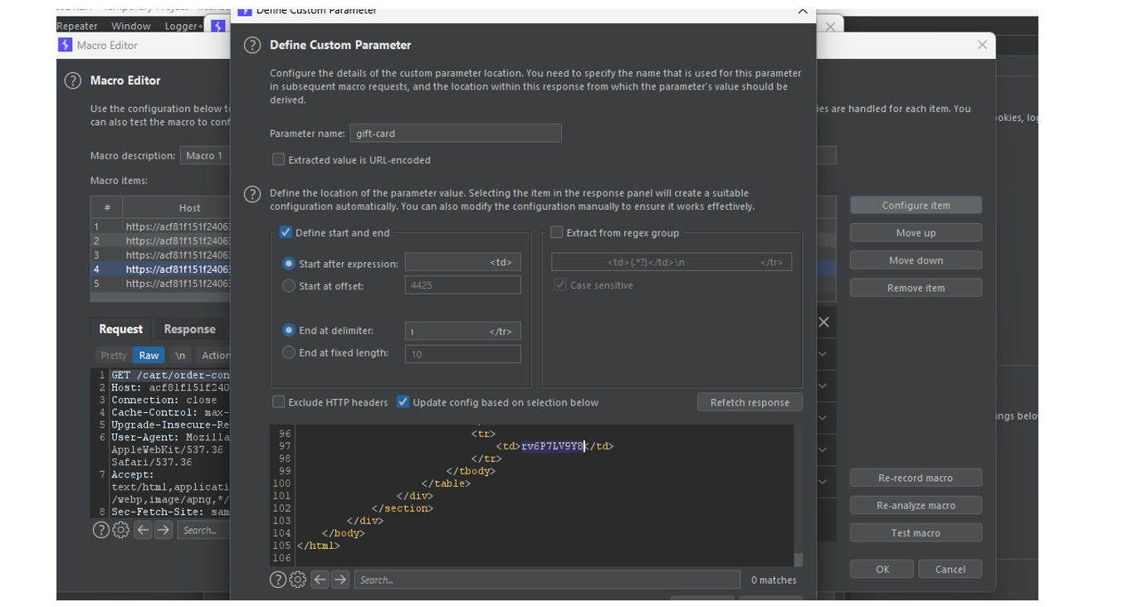Click forward arrow under the Macro Editor request panel
1138x607 pixels.
coord(164,530)
